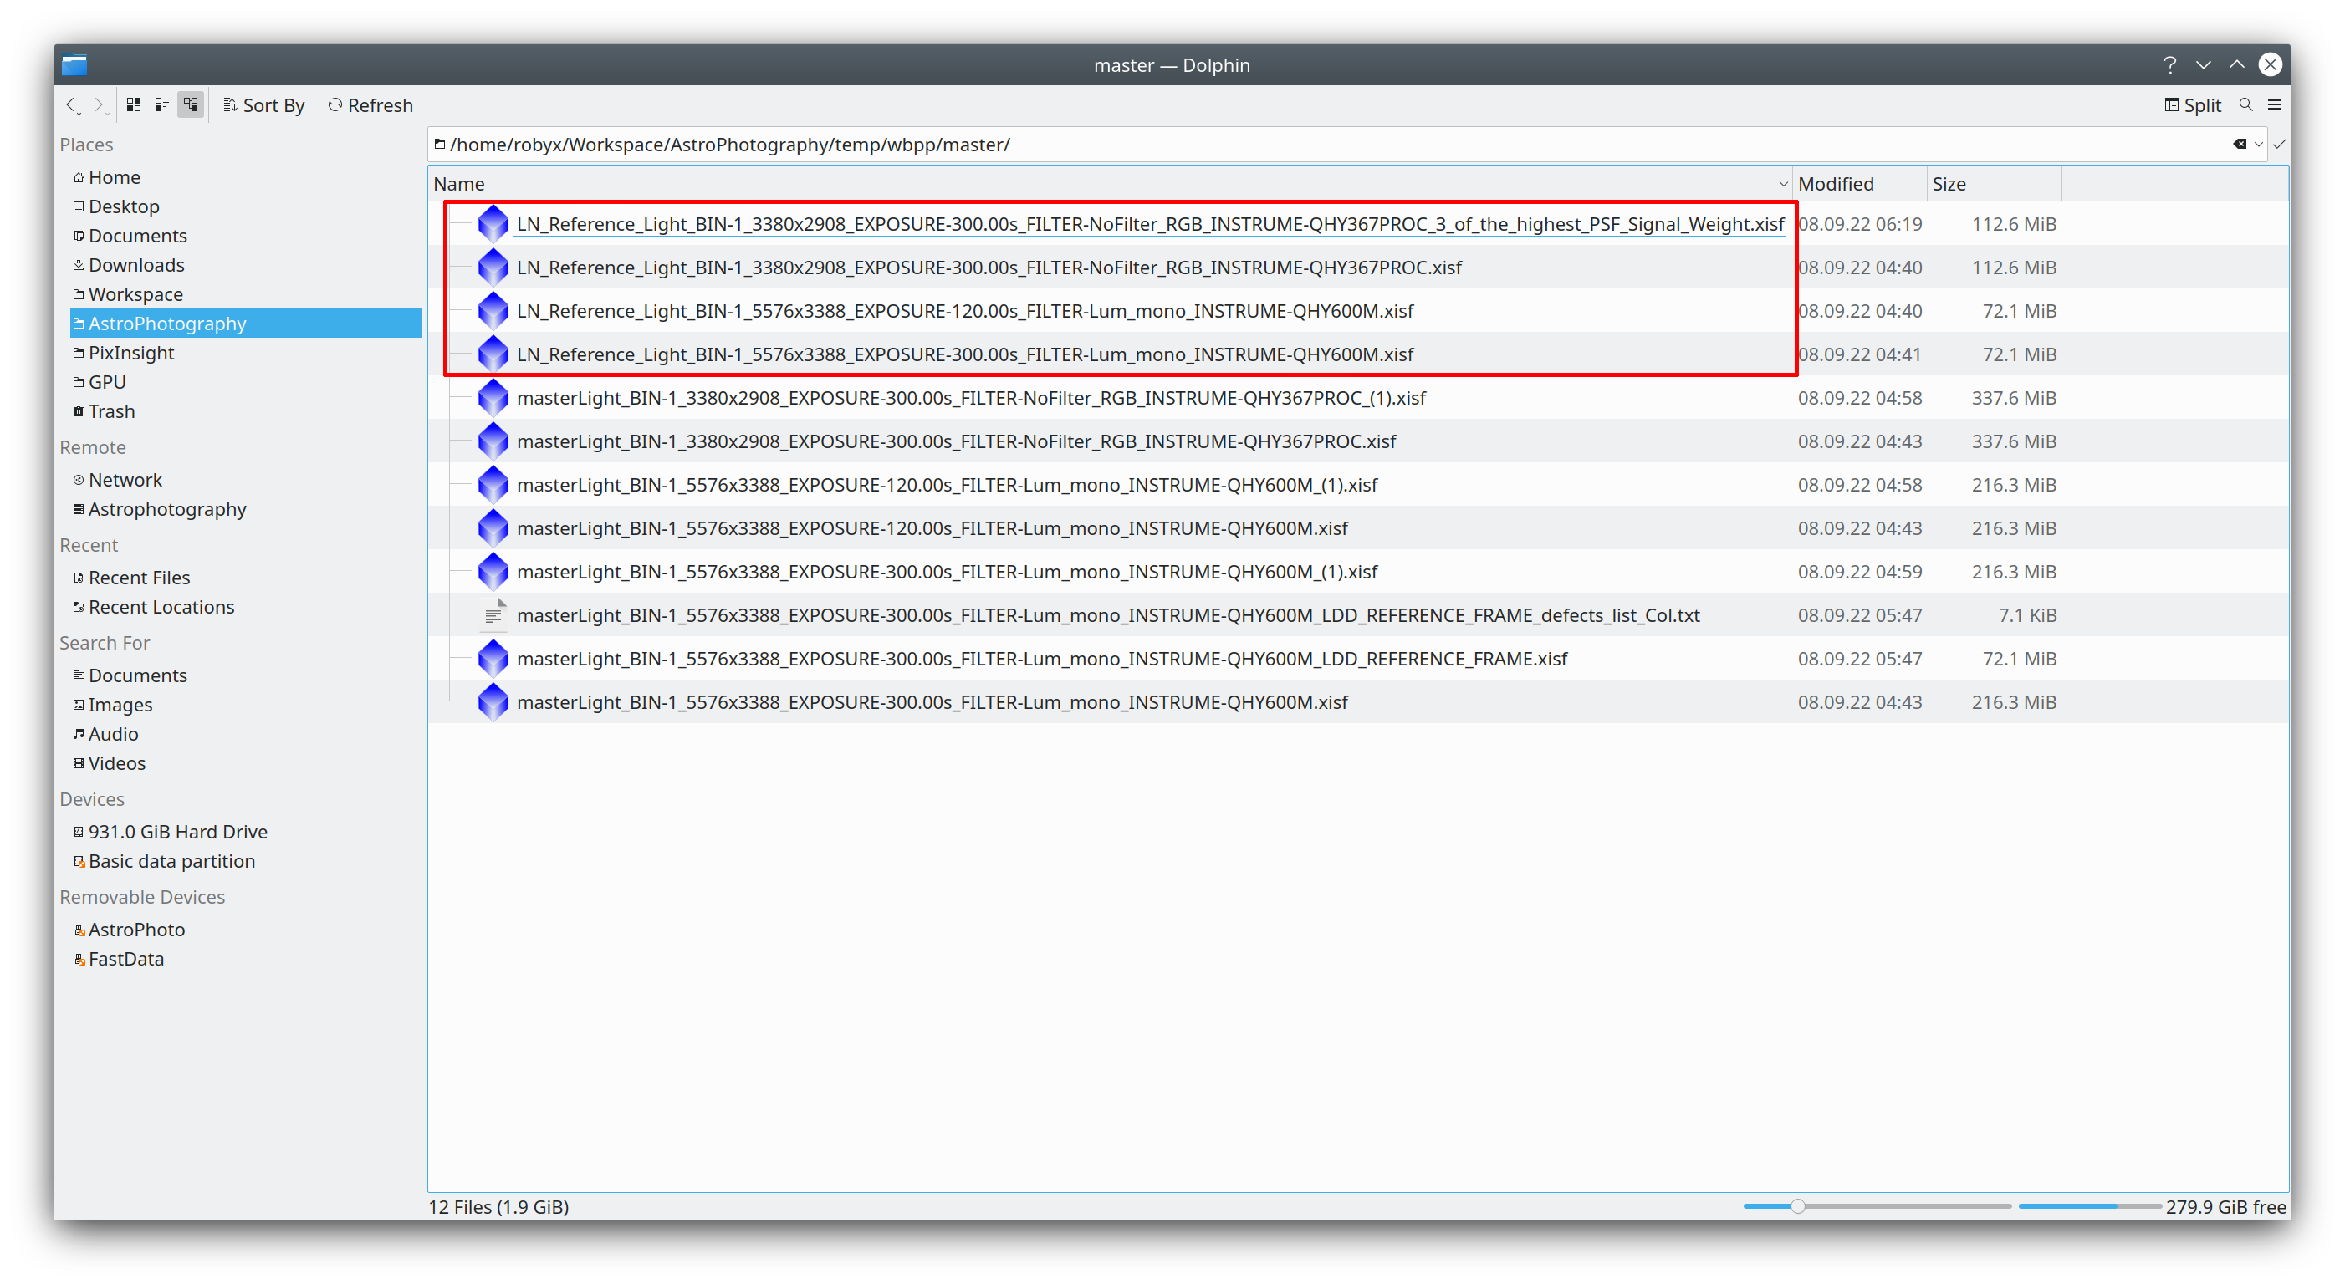Screen dimensions: 2345x1284
Task: Adjust the zoom slider in status bar
Action: (x=1797, y=1205)
